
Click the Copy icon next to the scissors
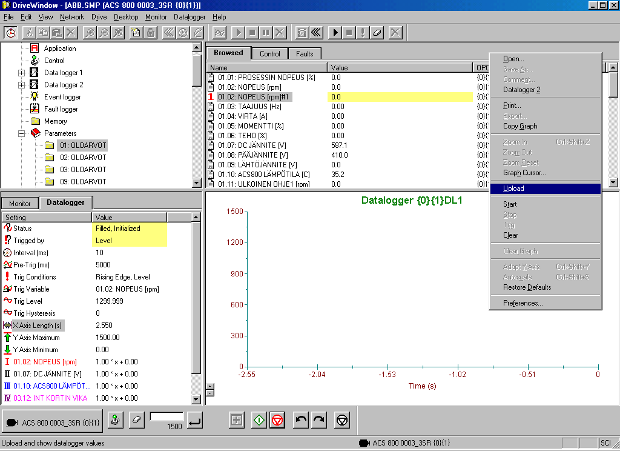point(43,33)
